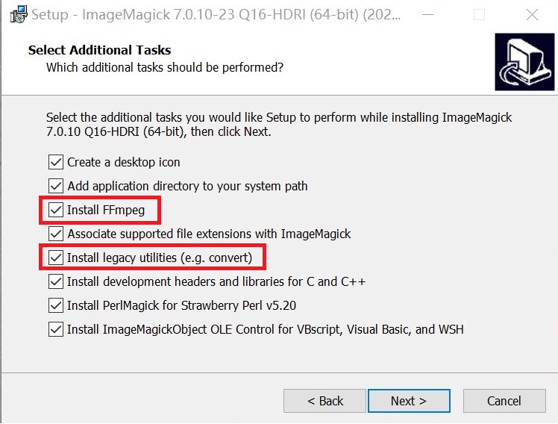Click the disabled maximize window button
This screenshot has width=558, height=424.
[x=480, y=15]
